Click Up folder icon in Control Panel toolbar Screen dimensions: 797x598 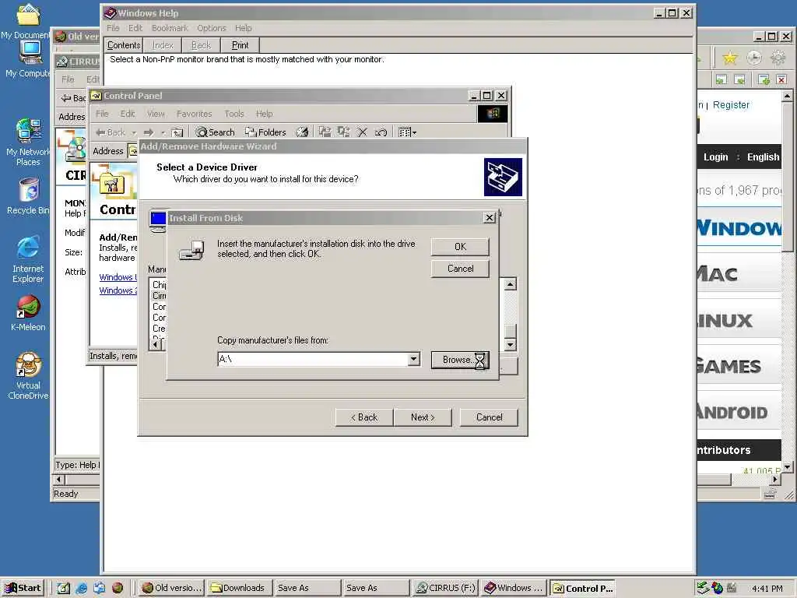click(x=177, y=132)
